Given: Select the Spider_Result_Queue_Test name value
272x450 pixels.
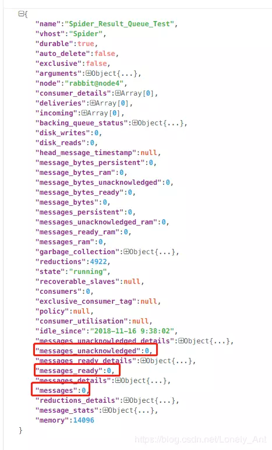Looking at the screenshot, I should [x=120, y=24].
